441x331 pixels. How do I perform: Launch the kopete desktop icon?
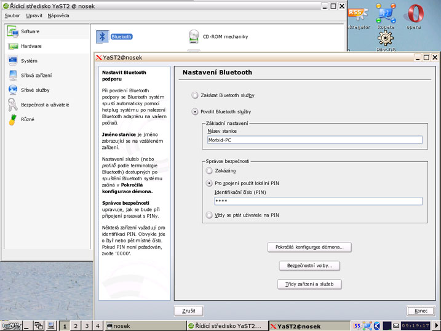(386, 13)
